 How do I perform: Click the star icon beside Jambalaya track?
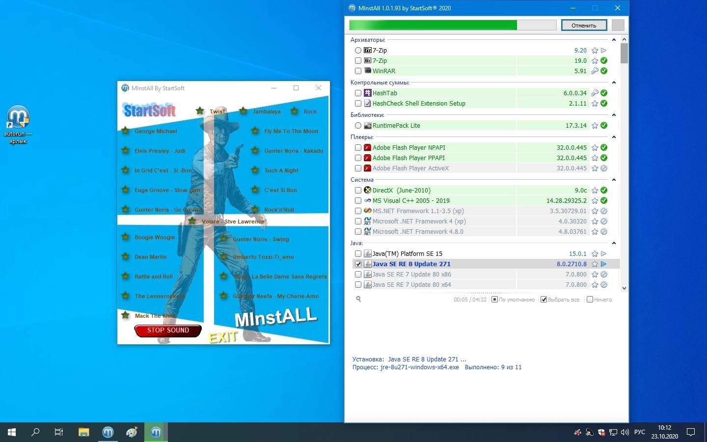(x=243, y=111)
